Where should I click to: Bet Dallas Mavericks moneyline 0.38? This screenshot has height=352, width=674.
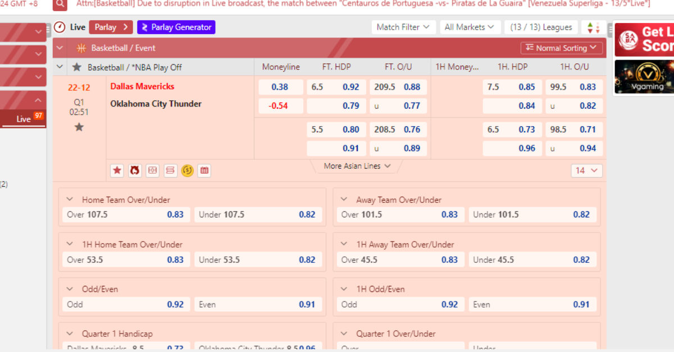[x=279, y=87]
